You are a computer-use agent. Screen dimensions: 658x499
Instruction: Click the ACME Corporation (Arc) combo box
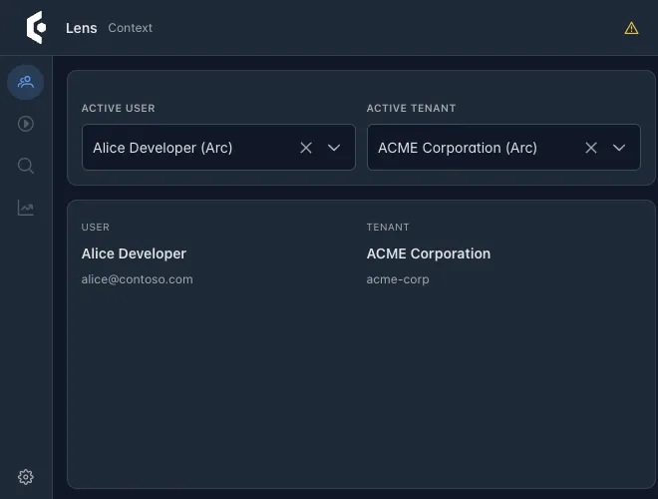503,147
